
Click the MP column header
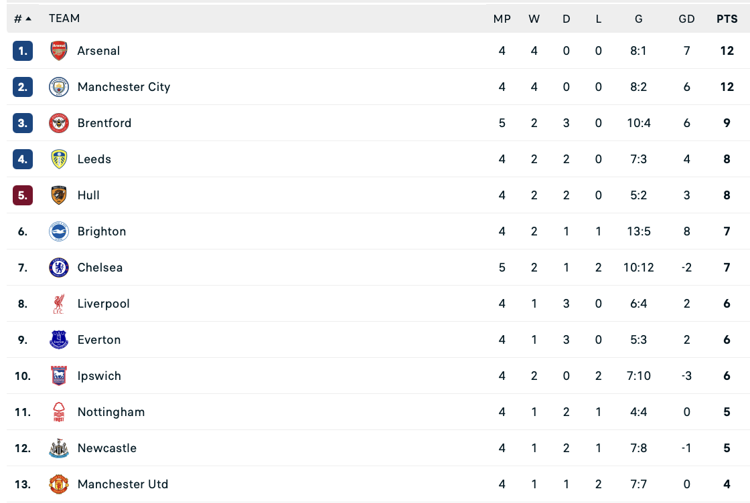pyautogui.click(x=502, y=19)
